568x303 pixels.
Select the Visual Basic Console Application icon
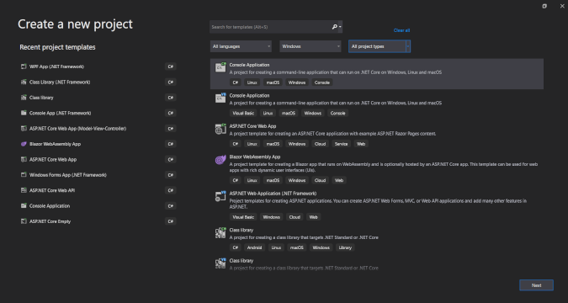coord(220,98)
